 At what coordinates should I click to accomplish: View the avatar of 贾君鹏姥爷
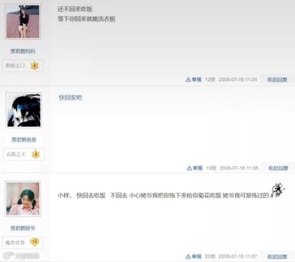point(23,199)
